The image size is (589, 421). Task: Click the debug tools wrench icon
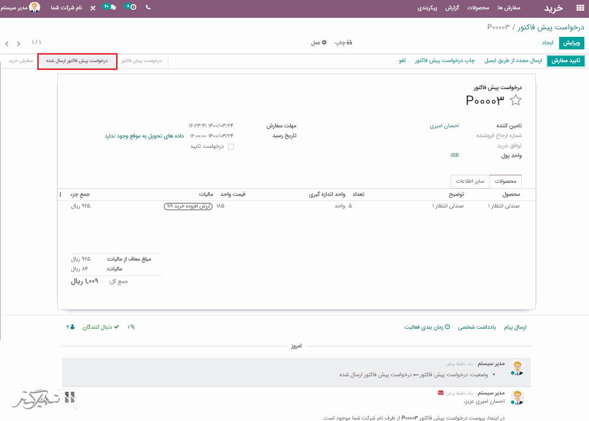(93, 8)
